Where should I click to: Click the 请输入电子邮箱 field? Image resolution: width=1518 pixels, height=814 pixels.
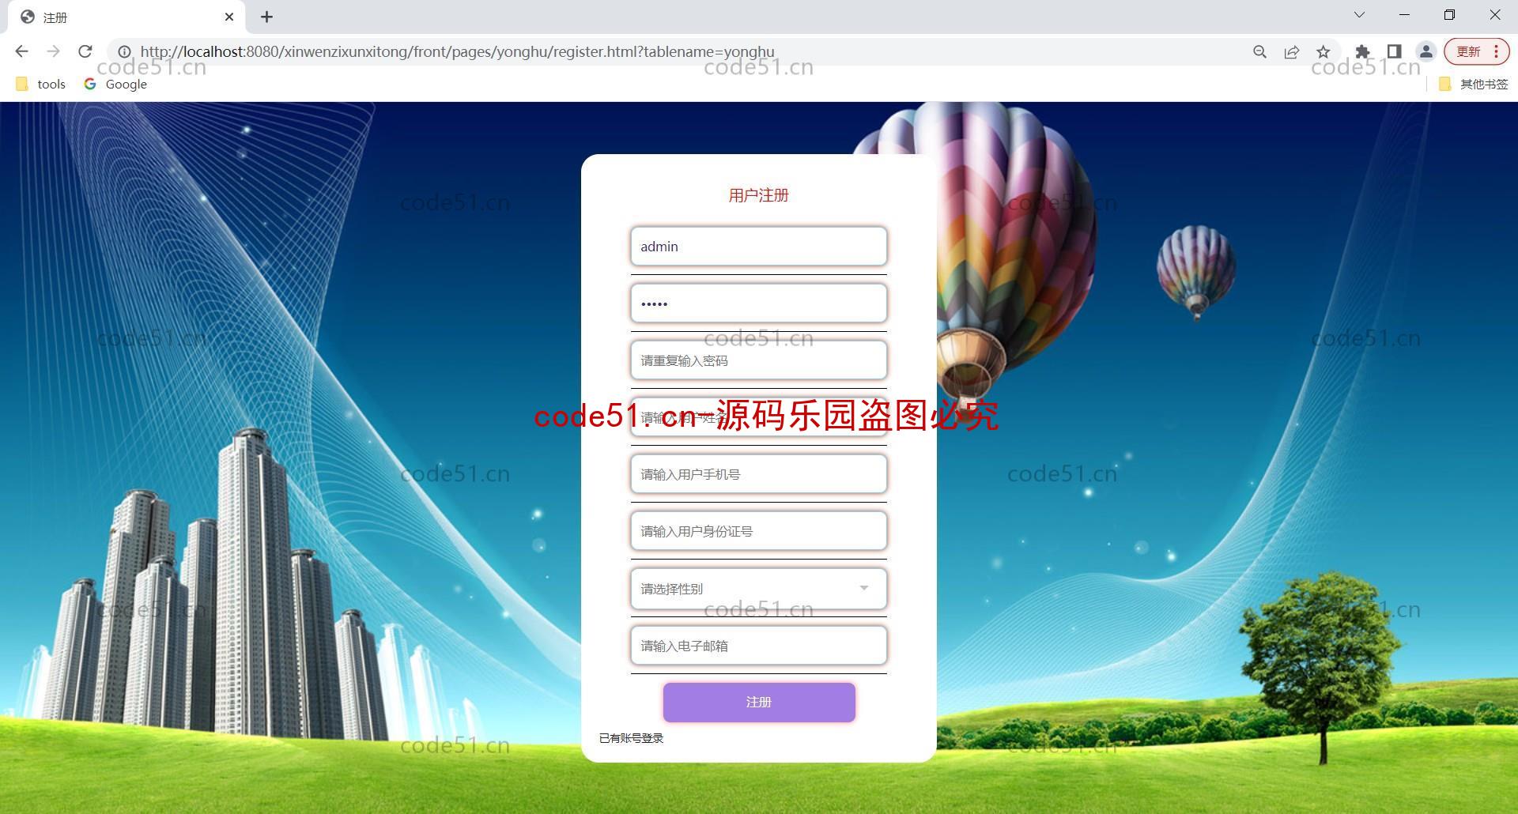[759, 646]
